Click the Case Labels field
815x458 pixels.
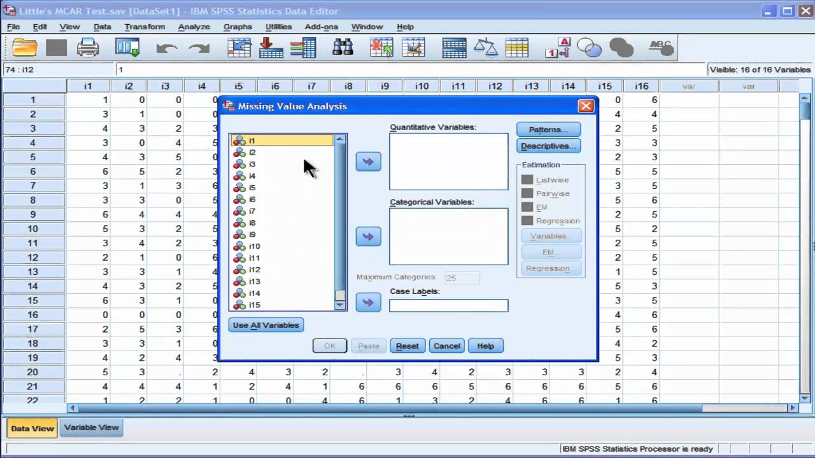point(449,306)
